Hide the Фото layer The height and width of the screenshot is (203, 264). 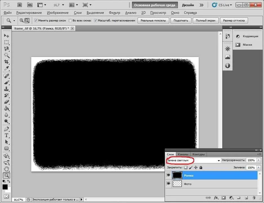click(168, 184)
